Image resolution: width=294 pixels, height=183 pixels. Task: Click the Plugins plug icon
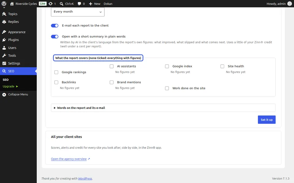[4, 40]
